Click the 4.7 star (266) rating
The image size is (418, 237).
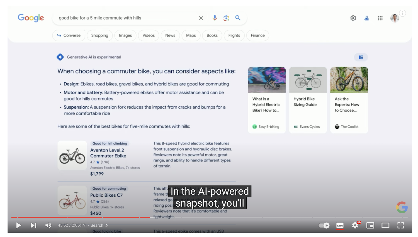[x=99, y=202]
